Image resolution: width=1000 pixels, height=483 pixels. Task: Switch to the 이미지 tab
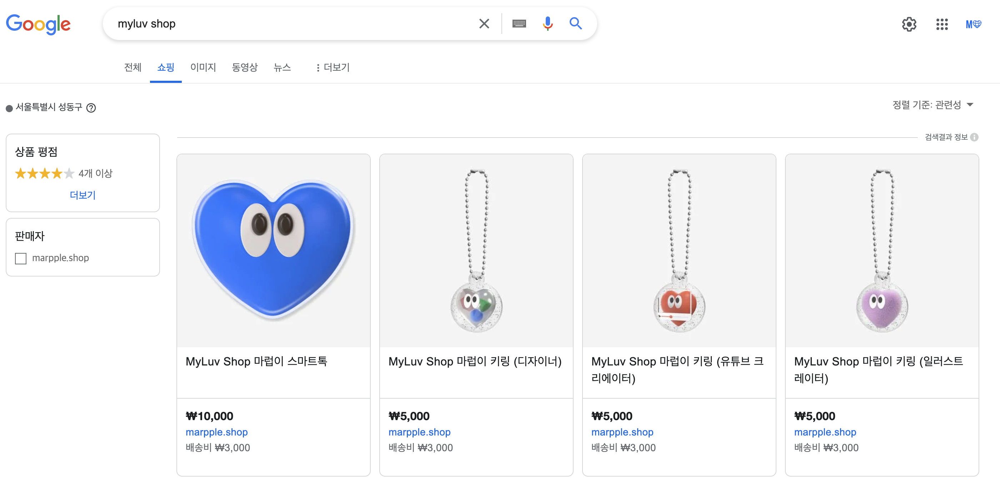(x=203, y=68)
